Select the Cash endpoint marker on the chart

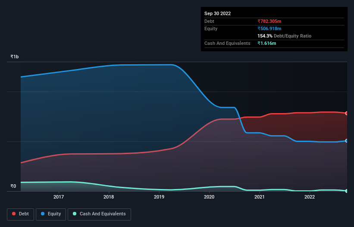pos(347,191)
